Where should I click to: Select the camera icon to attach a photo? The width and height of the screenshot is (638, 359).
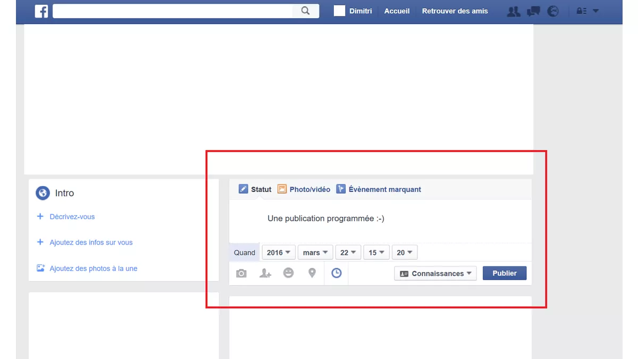tap(241, 273)
